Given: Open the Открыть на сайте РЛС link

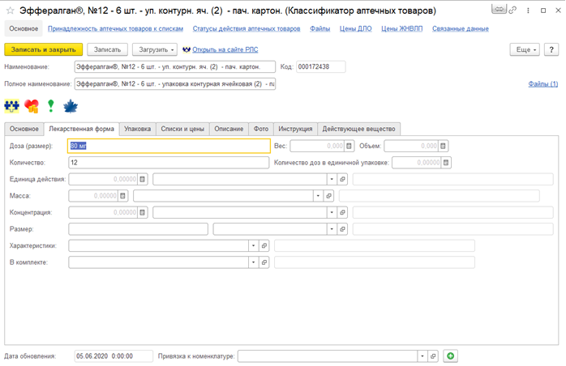Looking at the screenshot, I should click(225, 49).
